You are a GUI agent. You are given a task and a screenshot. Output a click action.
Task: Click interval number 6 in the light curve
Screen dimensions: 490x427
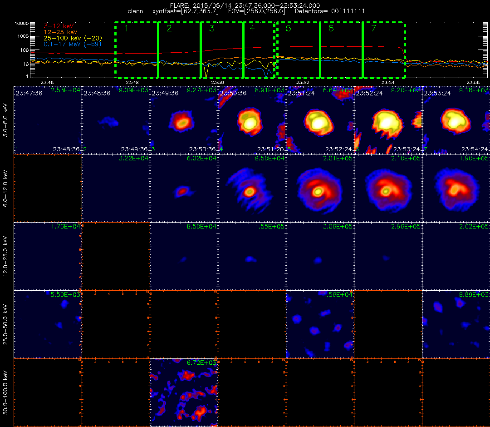pos(331,29)
